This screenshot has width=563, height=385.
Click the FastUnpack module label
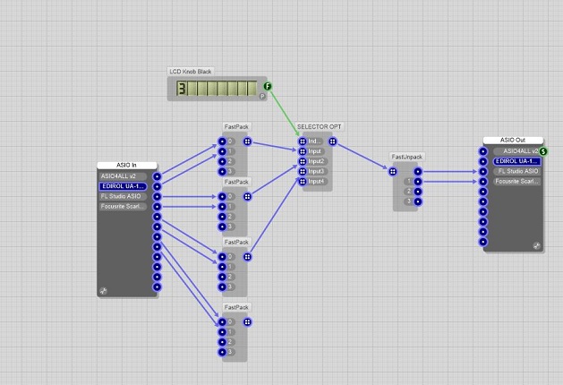point(406,157)
